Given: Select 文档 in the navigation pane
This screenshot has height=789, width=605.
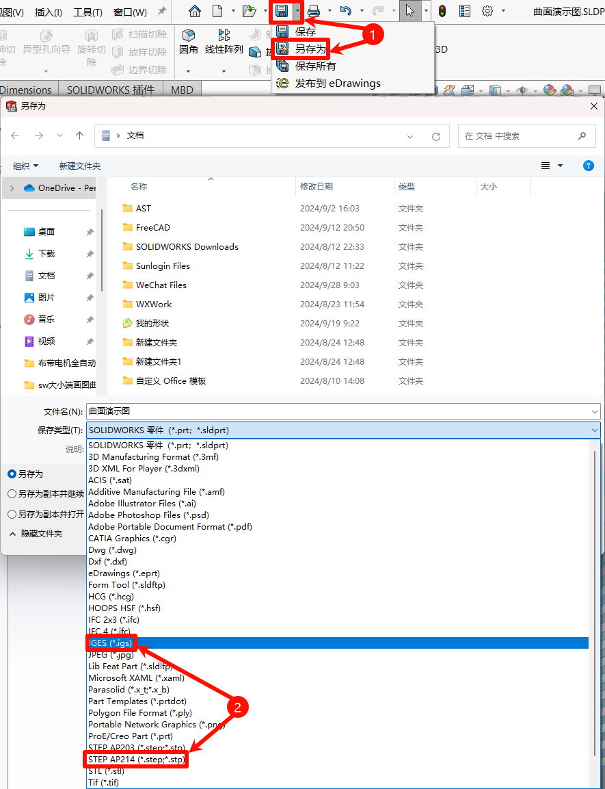Looking at the screenshot, I should (x=40, y=276).
